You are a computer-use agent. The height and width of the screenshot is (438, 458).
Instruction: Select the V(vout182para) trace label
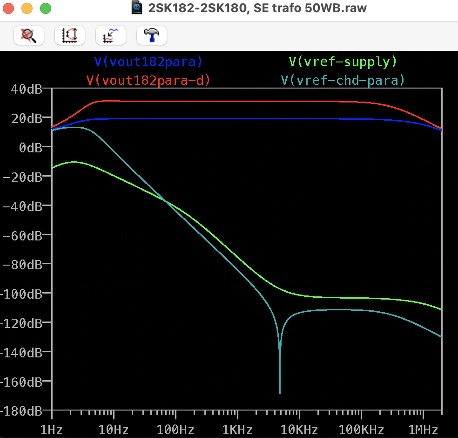tap(148, 62)
